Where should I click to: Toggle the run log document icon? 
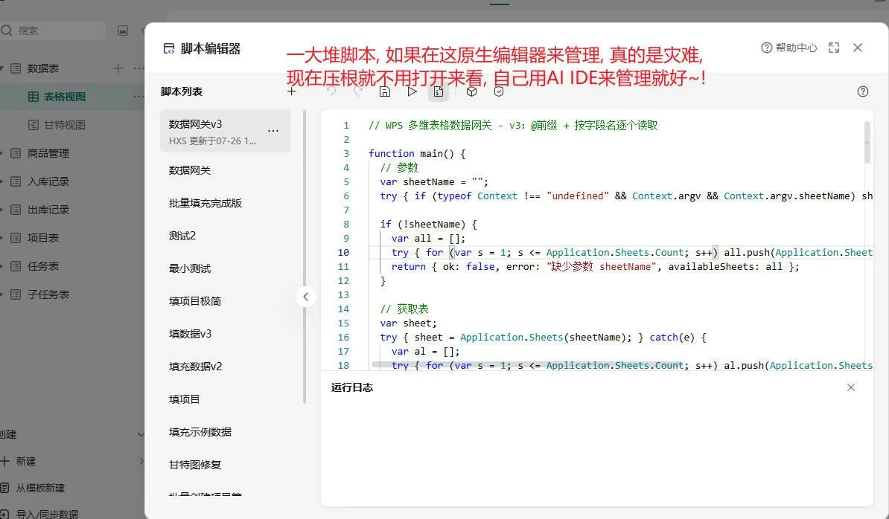point(439,91)
